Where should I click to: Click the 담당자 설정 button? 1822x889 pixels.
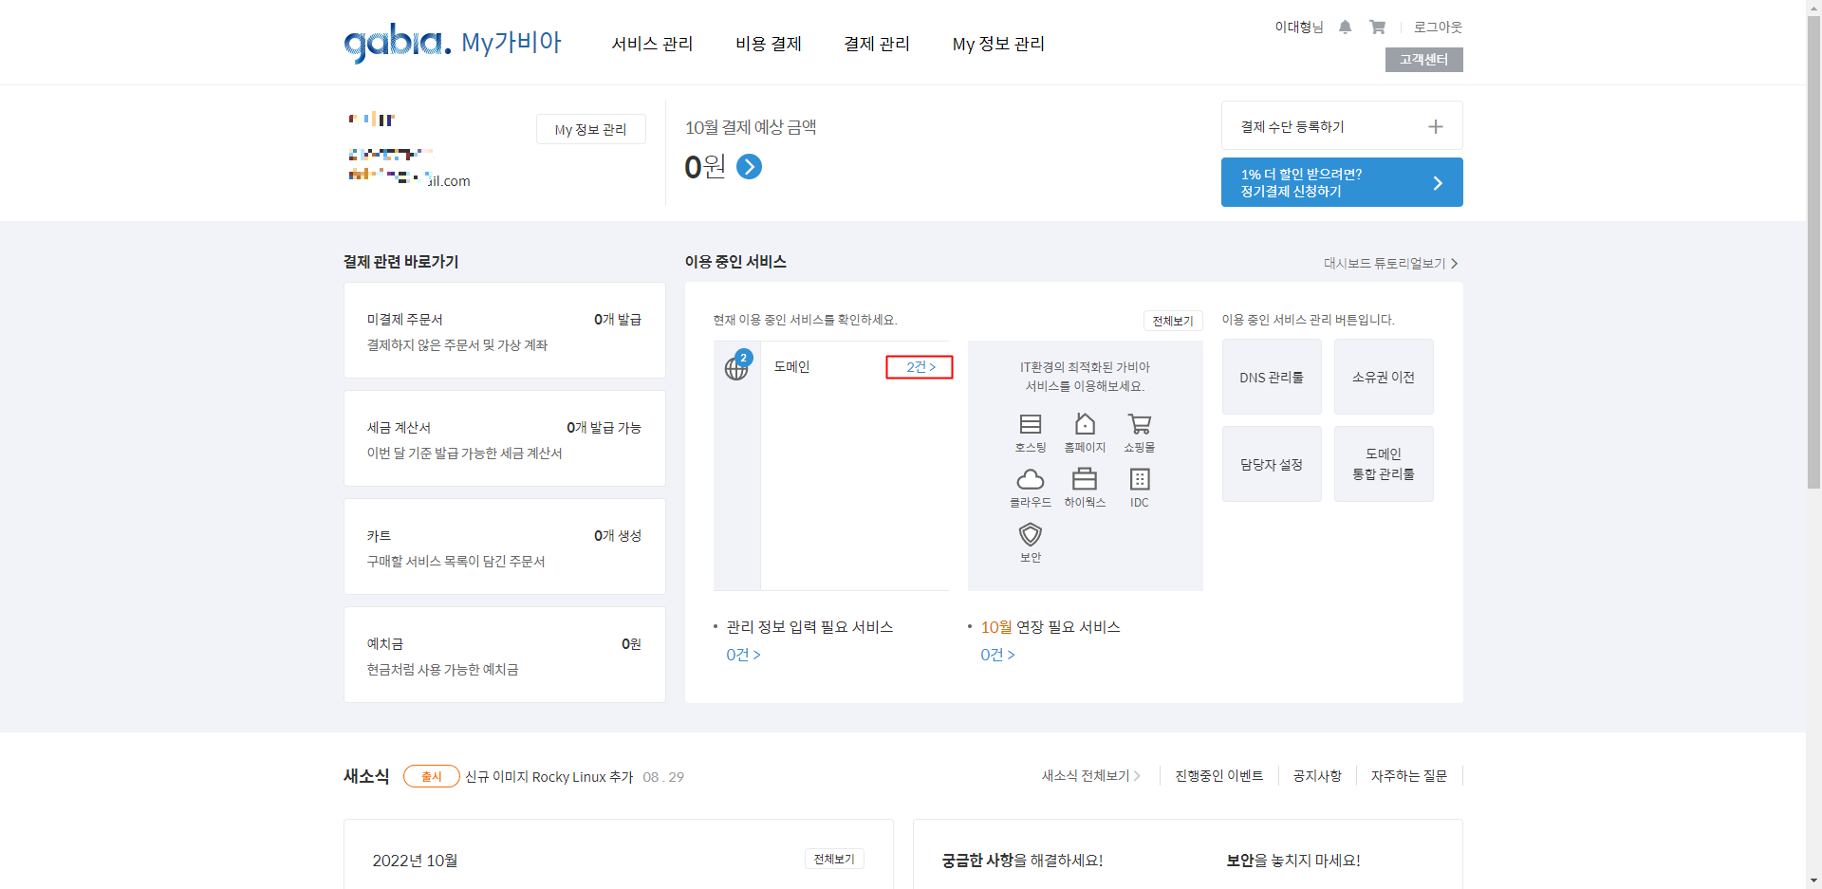[1272, 464]
